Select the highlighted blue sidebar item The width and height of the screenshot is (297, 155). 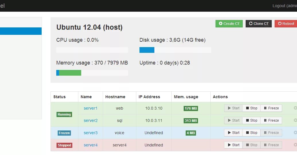click(21, 31)
